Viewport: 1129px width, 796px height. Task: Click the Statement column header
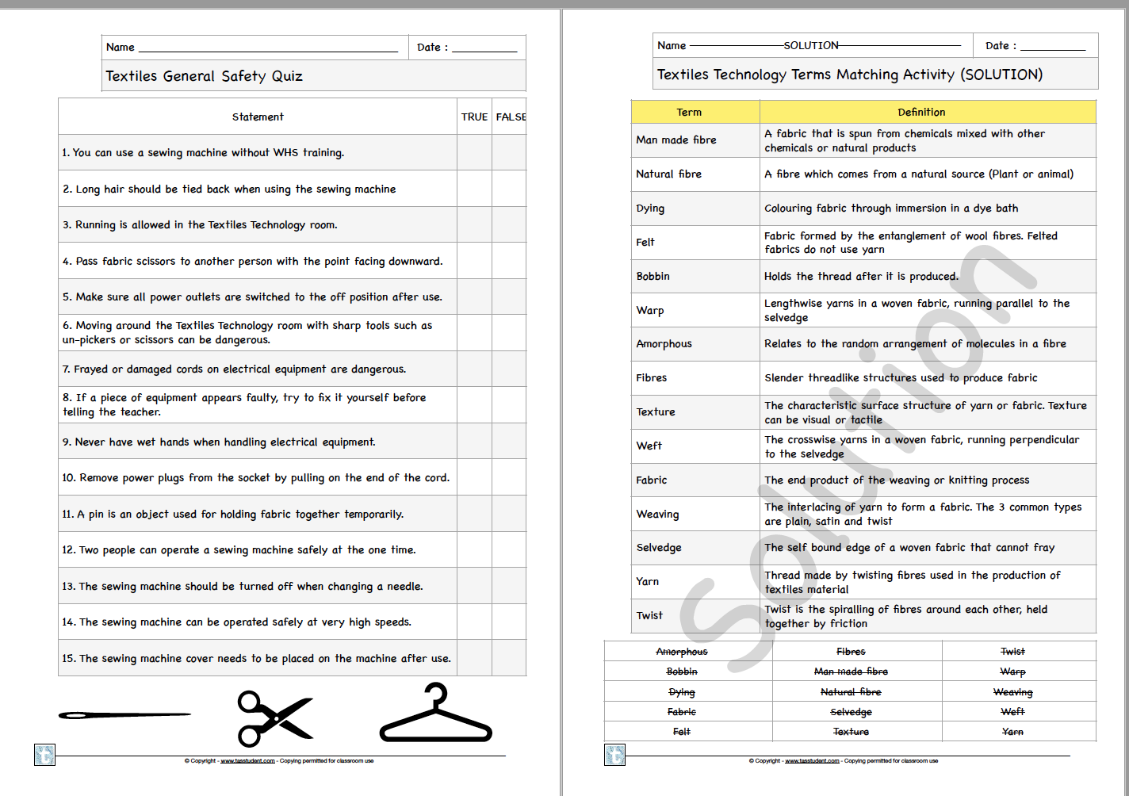258,116
